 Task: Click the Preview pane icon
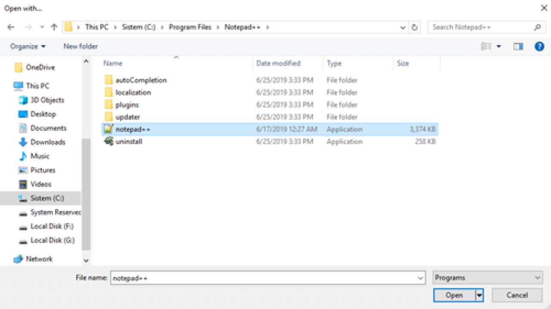coord(518,46)
